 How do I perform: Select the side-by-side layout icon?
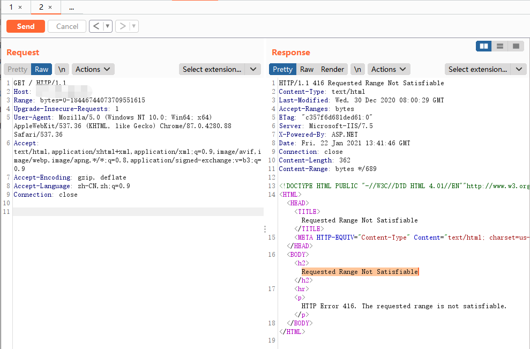[x=484, y=46]
